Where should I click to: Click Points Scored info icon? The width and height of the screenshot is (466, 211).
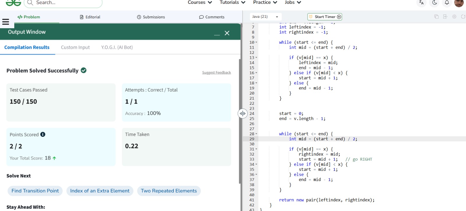tap(43, 134)
